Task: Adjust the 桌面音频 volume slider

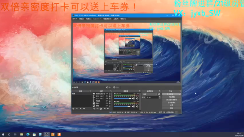Action: 122,106
